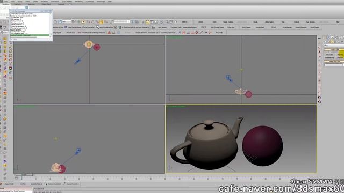Close the V-Ray messages window
The width and height of the screenshot is (344, 193).
50,11
